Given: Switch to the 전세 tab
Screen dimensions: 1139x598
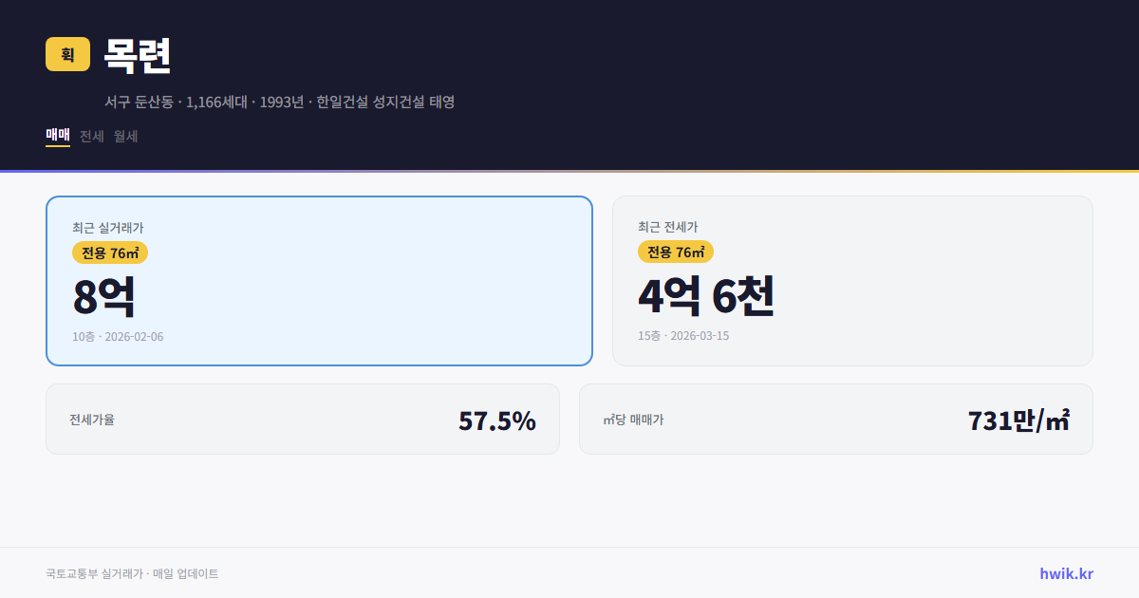Looking at the screenshot, I should 90,136.
